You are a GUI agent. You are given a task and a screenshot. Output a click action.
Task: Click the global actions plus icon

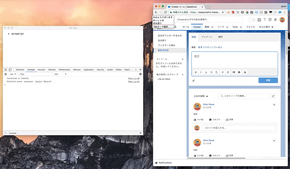point(259,20)
